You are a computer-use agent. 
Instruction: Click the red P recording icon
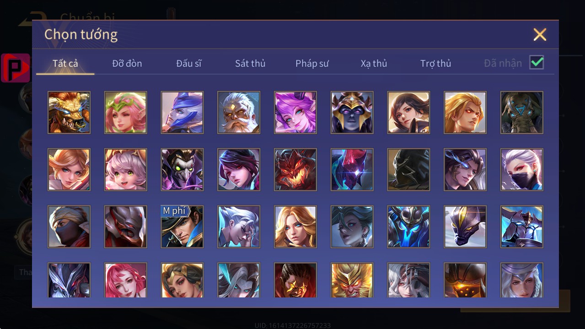(x=16, y=68)
